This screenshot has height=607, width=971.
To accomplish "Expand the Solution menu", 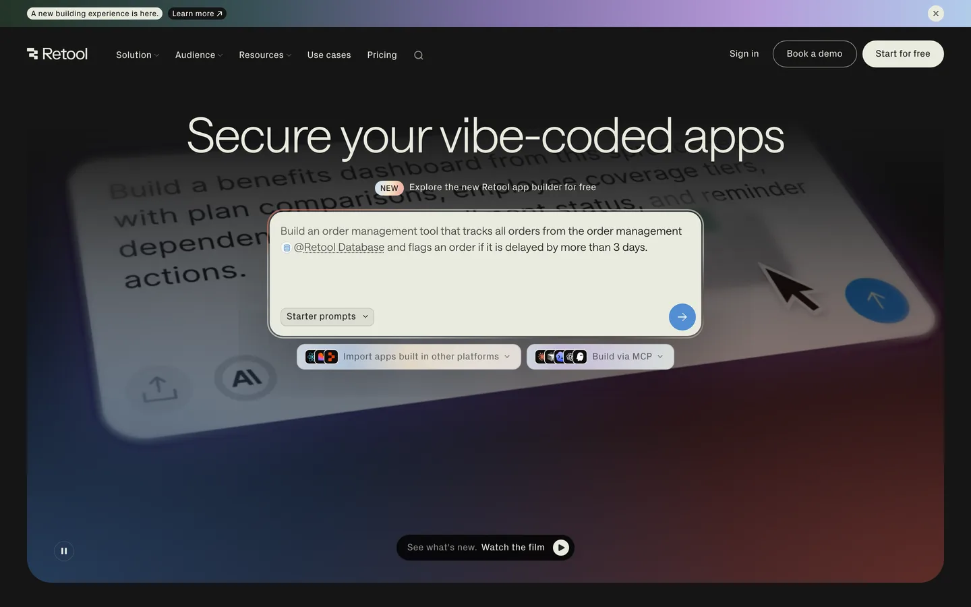I will (x=138, y=55).
